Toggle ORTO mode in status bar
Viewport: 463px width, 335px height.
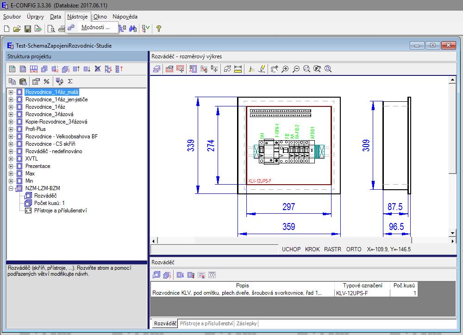coord(354,249)
